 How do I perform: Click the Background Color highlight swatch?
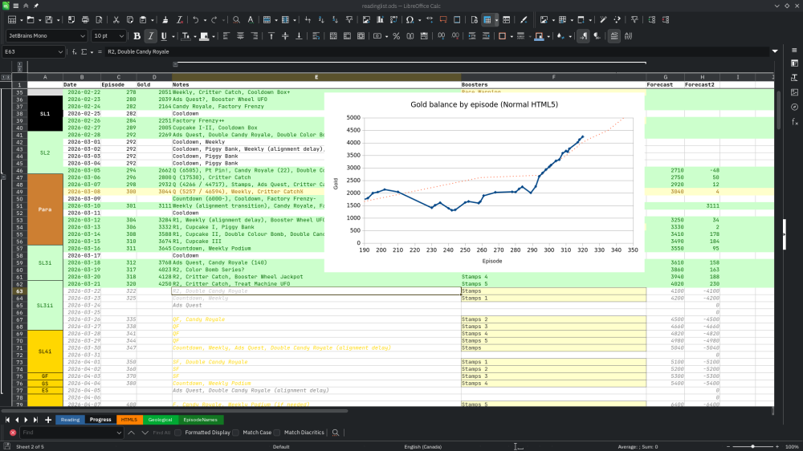coord(204,36)
